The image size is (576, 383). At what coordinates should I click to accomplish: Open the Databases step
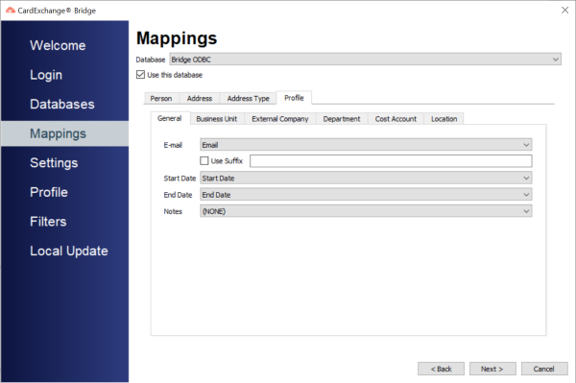click(x=62, y=105)
